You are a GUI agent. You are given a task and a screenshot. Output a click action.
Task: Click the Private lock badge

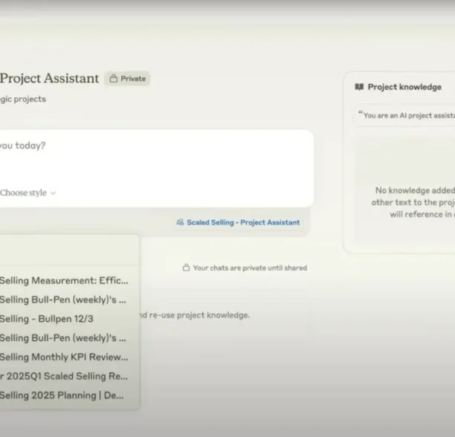point(127,79)
